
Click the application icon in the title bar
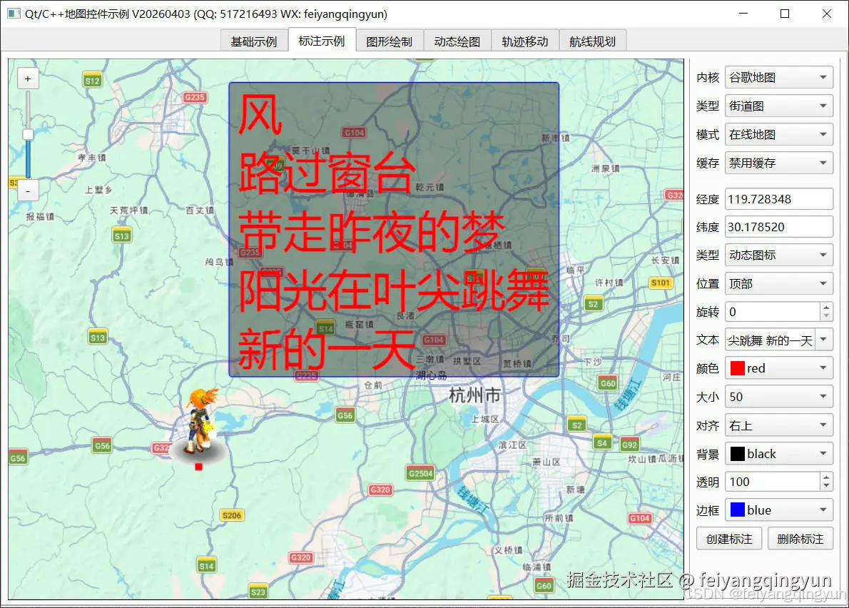pyautogui.click(x=13, y=14)
